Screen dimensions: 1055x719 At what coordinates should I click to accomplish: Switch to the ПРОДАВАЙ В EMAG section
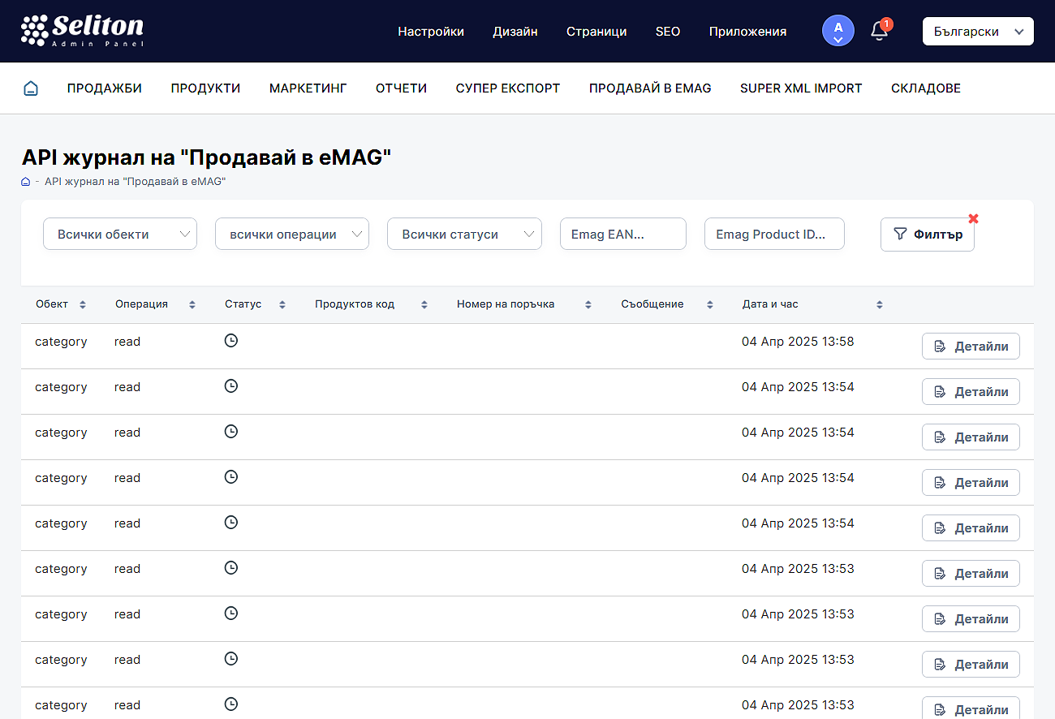pos(649,88)
